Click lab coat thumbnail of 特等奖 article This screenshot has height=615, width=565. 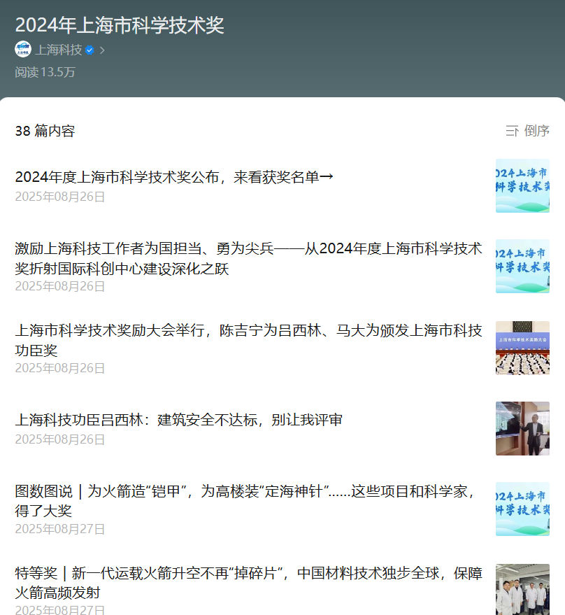click(522, 590)
